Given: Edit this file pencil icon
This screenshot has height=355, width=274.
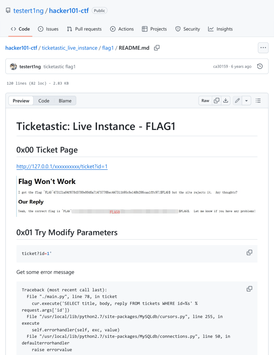Looking at the screenshot, I should (x=237, y=101).
